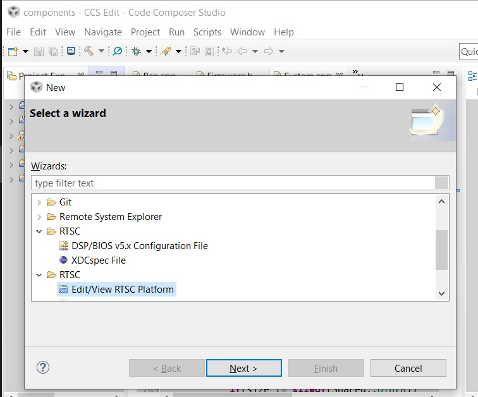Click the Quick Access field
Viewport: 478px width, 397px height.
tap(469, 51)
